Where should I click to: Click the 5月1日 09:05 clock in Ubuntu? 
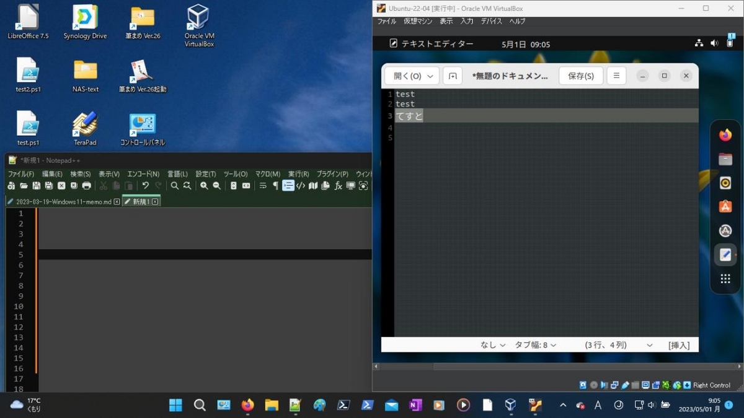pyautogui.click(x=526, y=44)
